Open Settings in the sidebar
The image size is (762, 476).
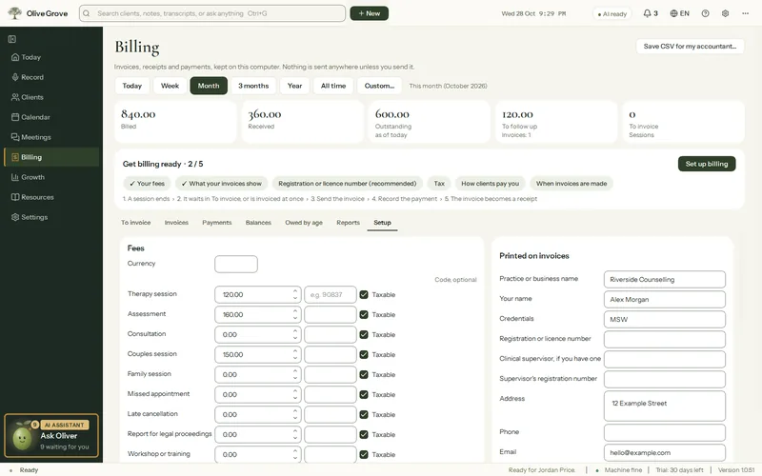click(x=51, y=217)
